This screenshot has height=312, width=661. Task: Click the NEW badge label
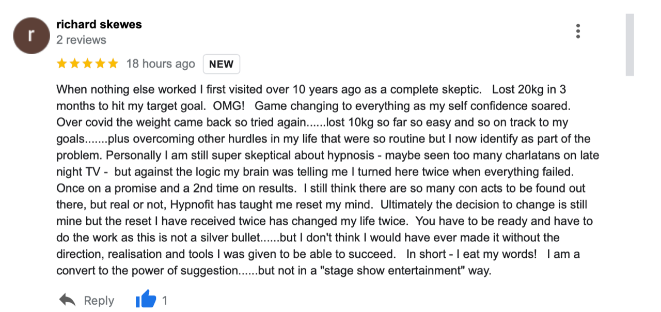(222, 64)
